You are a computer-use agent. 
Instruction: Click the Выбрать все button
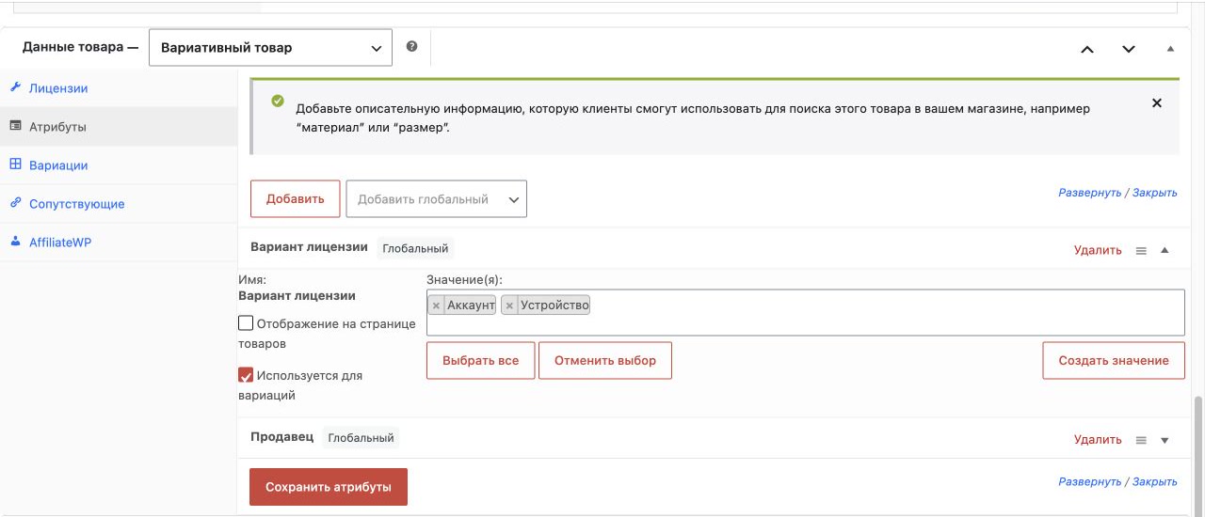tap(480, 360)
